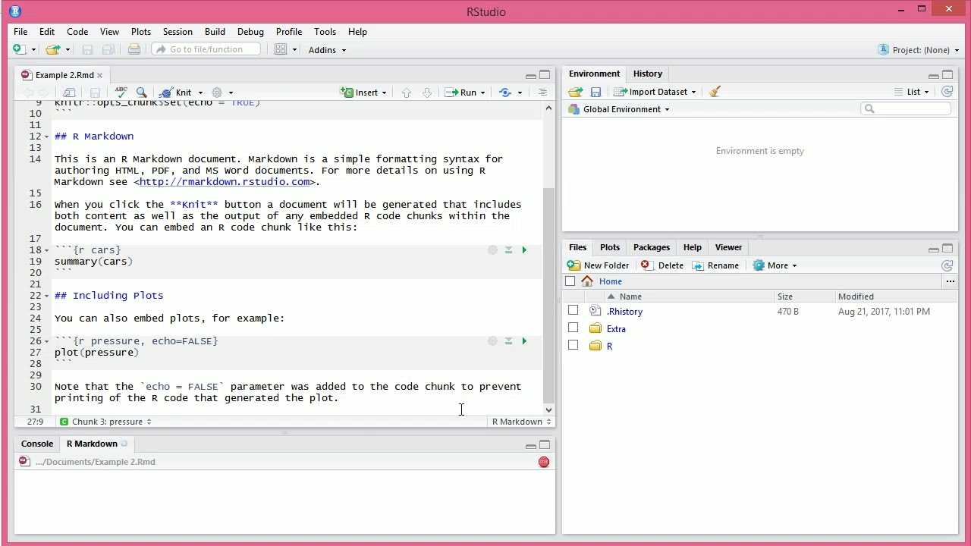
Task: Click the spell check ABC icon
Action: [x=121, y=93]
